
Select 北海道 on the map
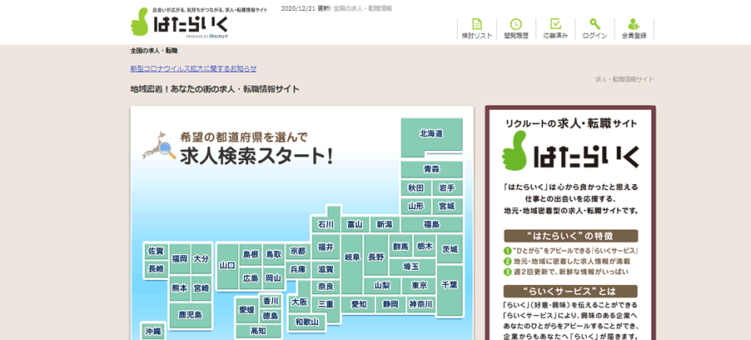click(430, 134)
